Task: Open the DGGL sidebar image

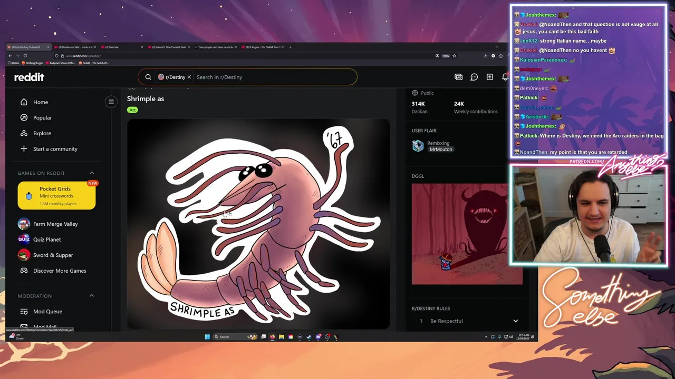Action: [467, 234]
